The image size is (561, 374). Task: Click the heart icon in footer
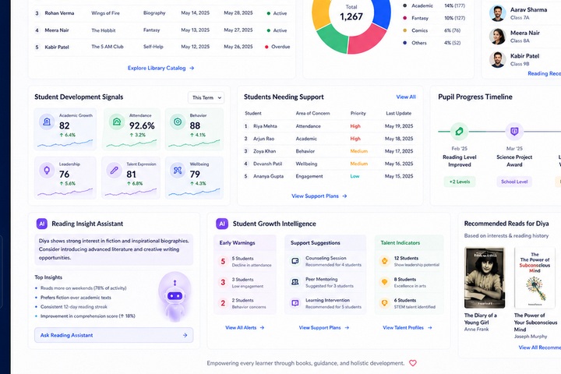(413, 363)
